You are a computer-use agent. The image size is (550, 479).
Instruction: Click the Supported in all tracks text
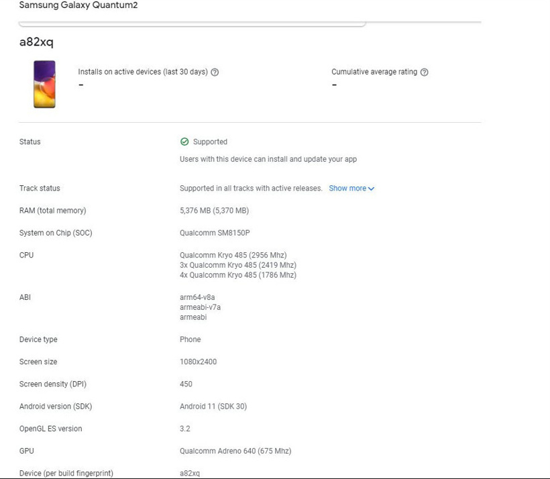point(251,189)
